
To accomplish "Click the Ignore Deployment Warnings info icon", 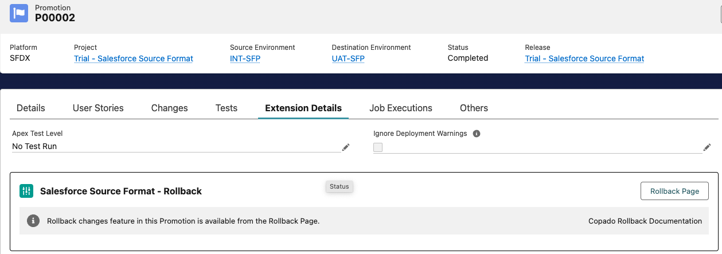I will click(477, 134).
